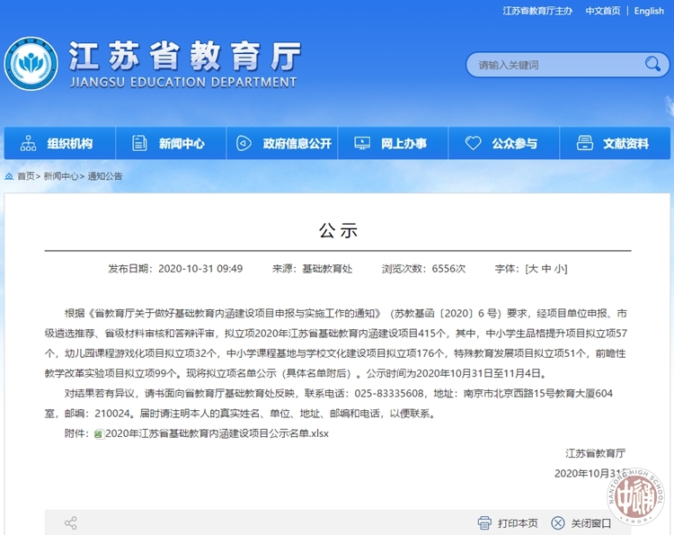The height and width of the screenshot is (535, 674).
Task: Click the xlsx attachment file icon
Action: pyautogui.click(x=99, y=433)
